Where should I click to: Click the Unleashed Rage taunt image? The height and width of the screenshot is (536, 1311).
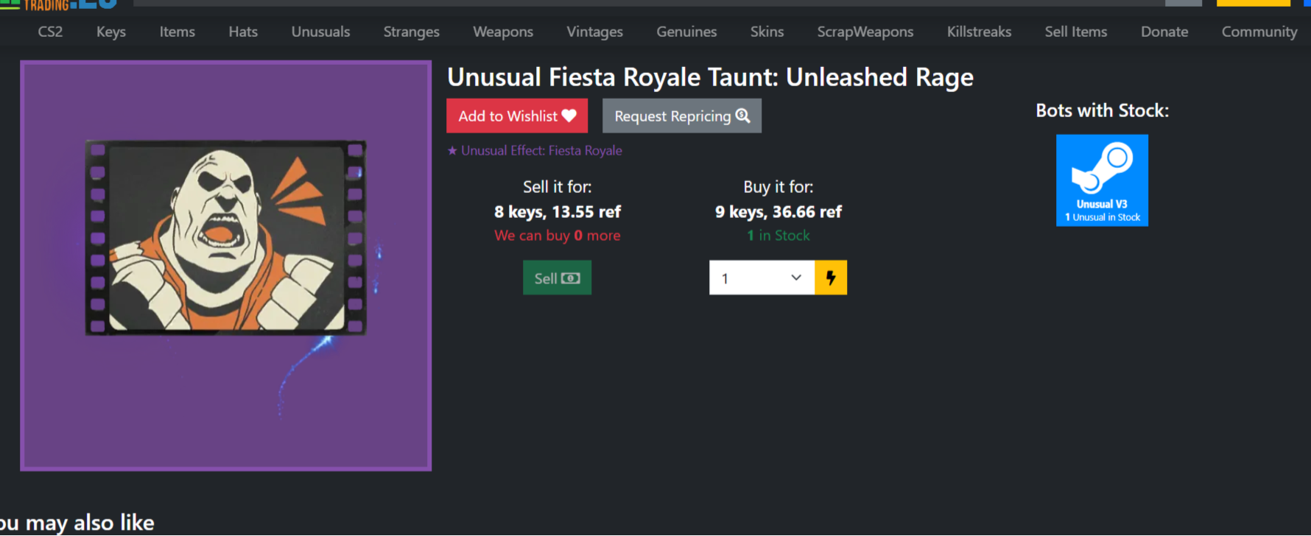click(225, 266)
